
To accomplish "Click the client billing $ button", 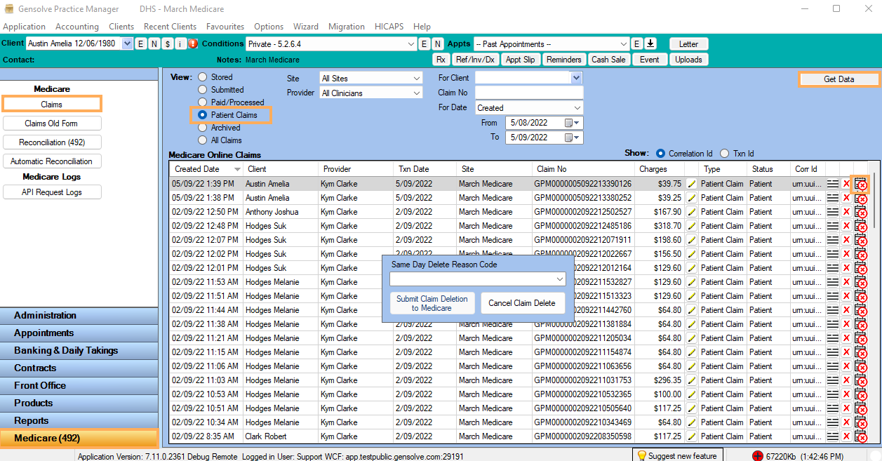I will point(168,44).
